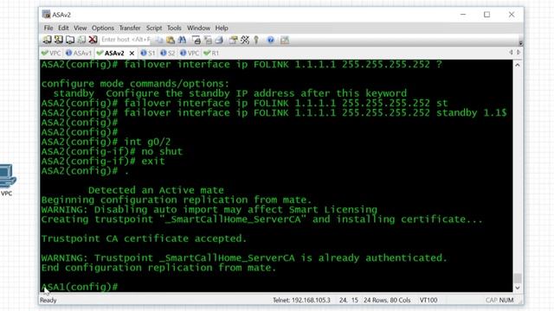Viewport: 554px width, 311px height.
Task: Click Telnet: 192.168.105.3 in status bar
Action: pos(301,301)
